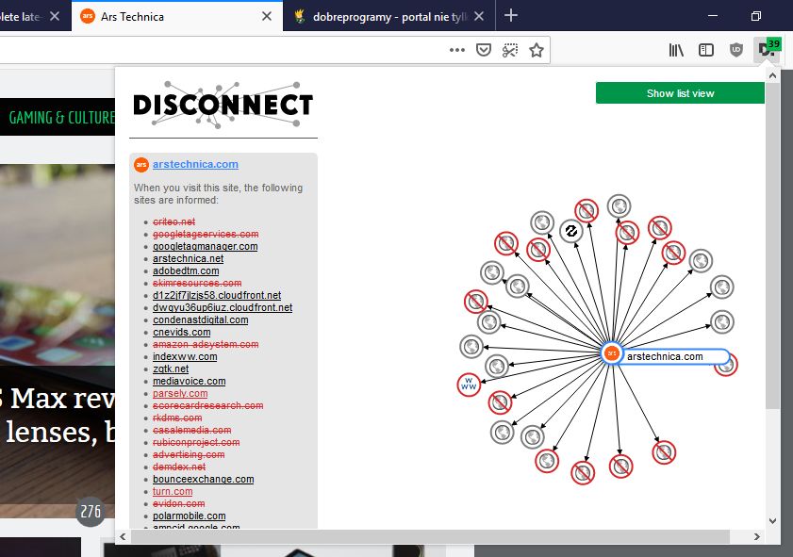Unblock the strikethrough criteo.net entry

tap(174, 221)
